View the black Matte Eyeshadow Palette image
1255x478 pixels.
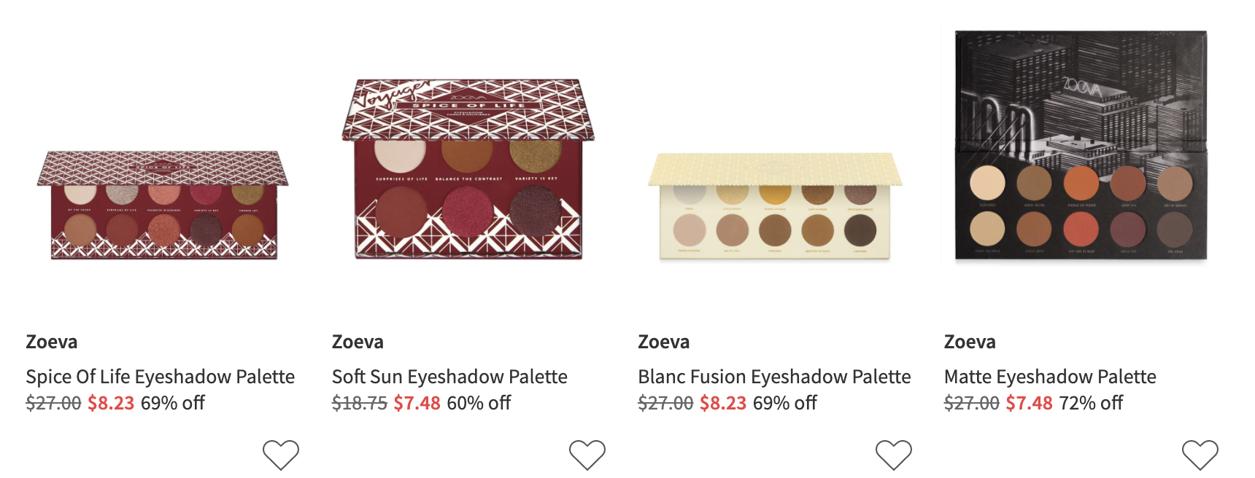(x=1081, y=146)
